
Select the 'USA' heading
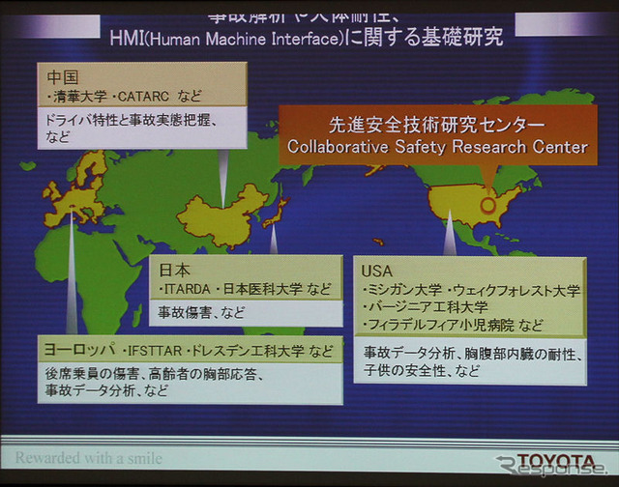[x=377, y=272]
